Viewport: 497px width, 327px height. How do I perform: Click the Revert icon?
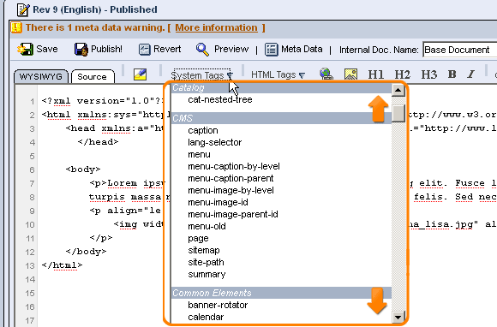pyautogui.click(x=145, y=50)
